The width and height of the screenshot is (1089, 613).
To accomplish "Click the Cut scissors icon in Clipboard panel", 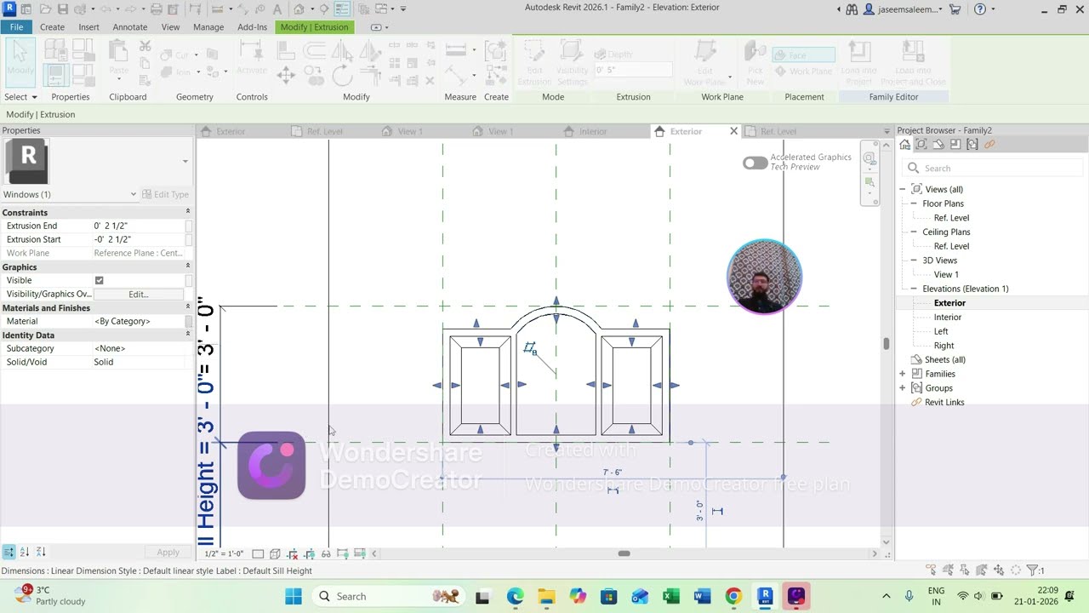I will click(145, 46).
